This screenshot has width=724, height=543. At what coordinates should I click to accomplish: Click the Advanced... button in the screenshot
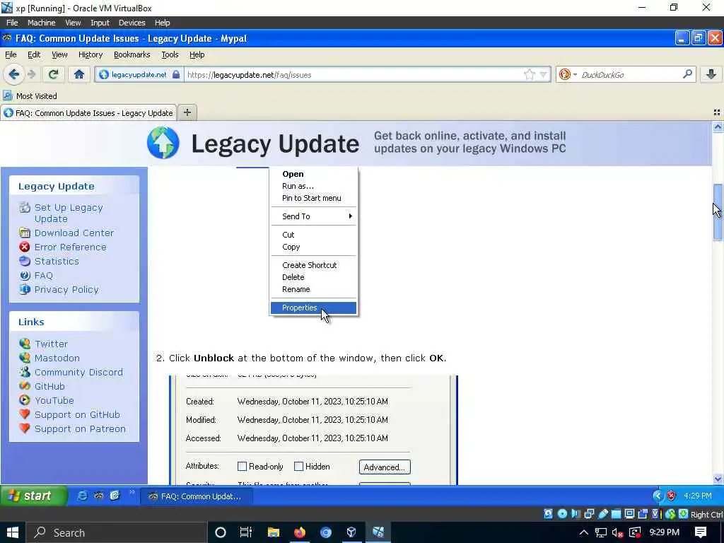click(x=385, y=467)
